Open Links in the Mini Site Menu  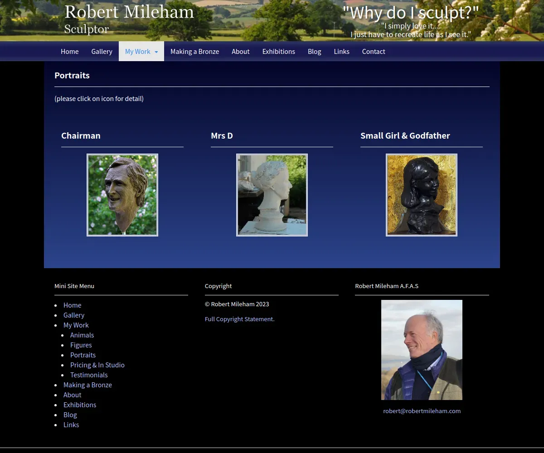[x=71, y=424]
